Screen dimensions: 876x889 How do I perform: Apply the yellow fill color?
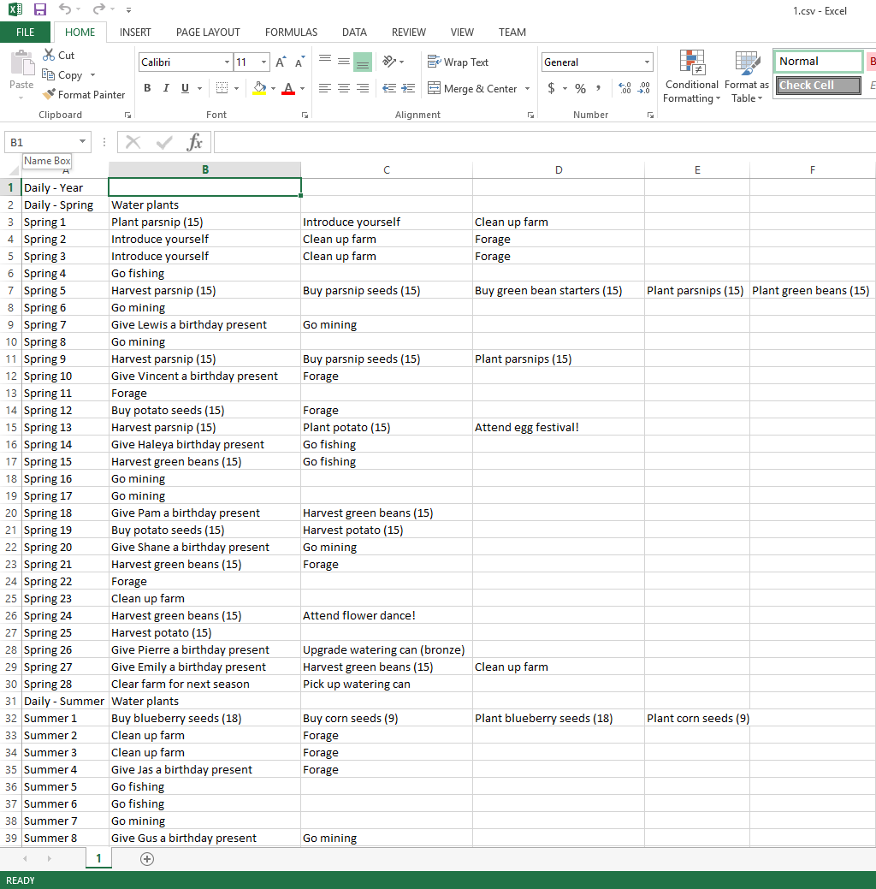point(260,88)
